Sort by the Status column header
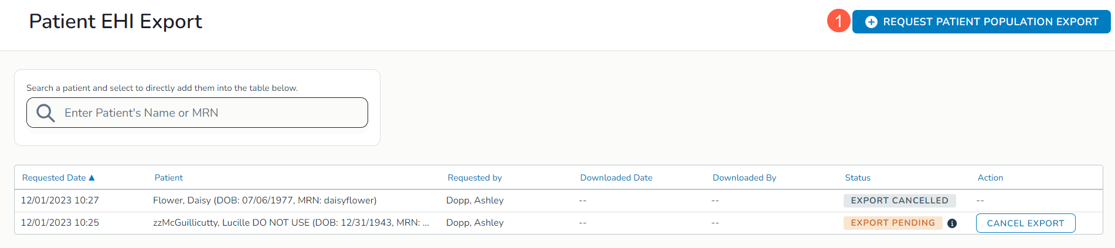 point(857,178)
